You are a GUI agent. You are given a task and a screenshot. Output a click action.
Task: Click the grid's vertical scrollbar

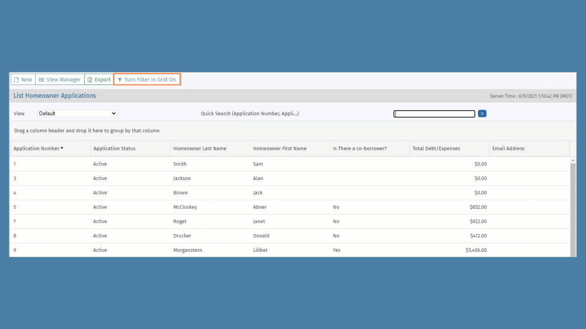point(573,206)
